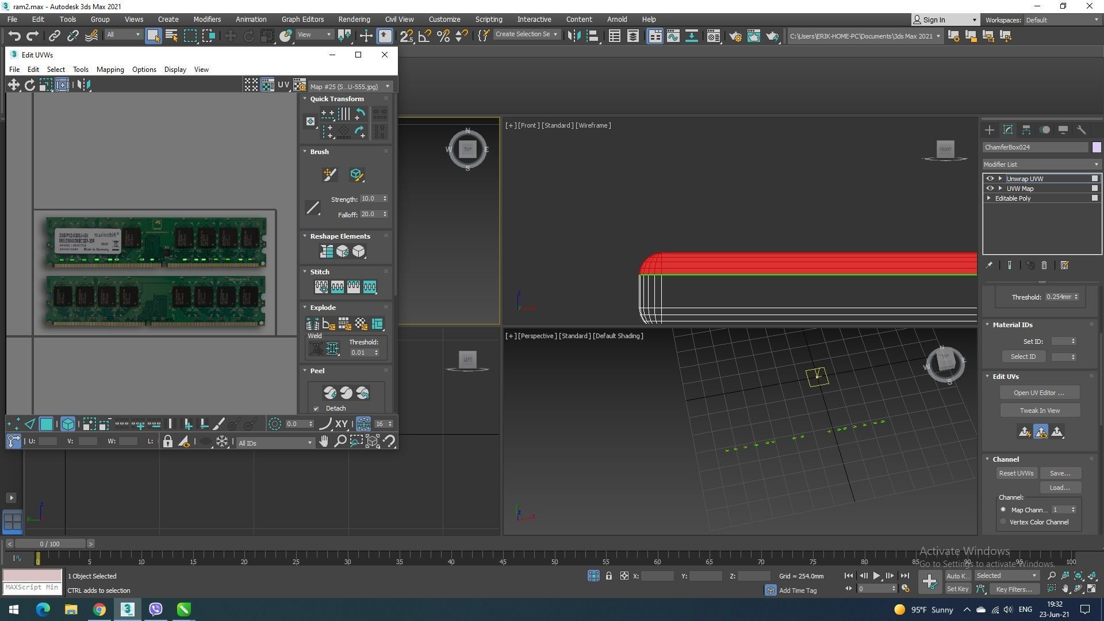Viewport: 1104px width, 621px height.
Task: Open the selection filter All dropdown
Action: point(123,34)
